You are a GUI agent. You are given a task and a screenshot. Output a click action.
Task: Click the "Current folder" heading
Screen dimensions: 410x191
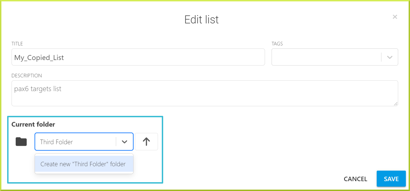(x=33, y=124)
